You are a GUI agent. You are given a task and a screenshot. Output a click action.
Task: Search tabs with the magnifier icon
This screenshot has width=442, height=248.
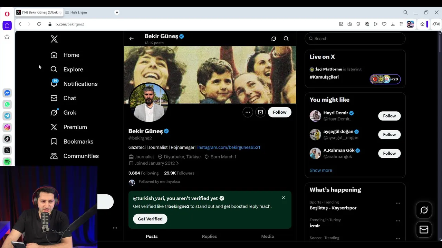pos(405,12)
